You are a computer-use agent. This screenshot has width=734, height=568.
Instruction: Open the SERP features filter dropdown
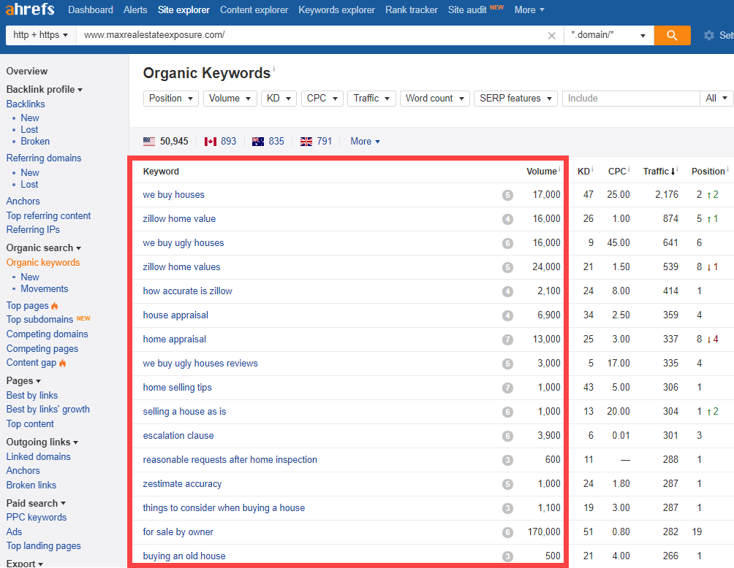point(516,98)
